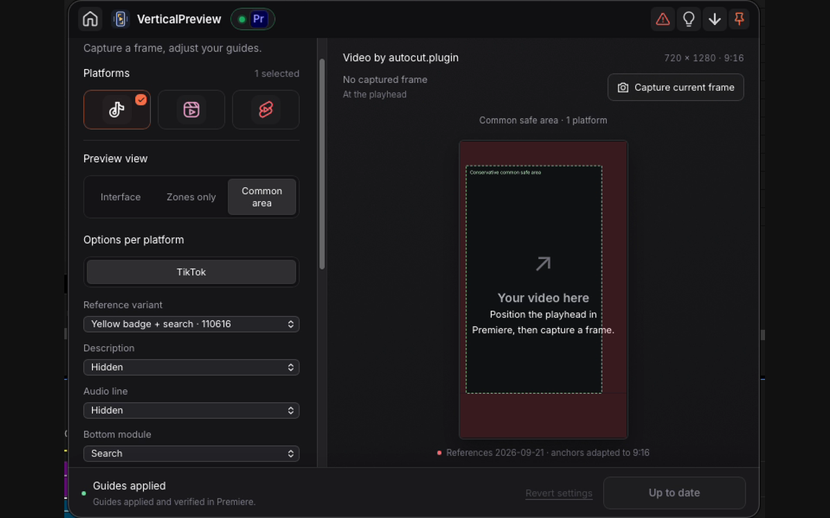Switch preview view to Interface
Viewport: 830px width, 518px height.
coord(120,197)
